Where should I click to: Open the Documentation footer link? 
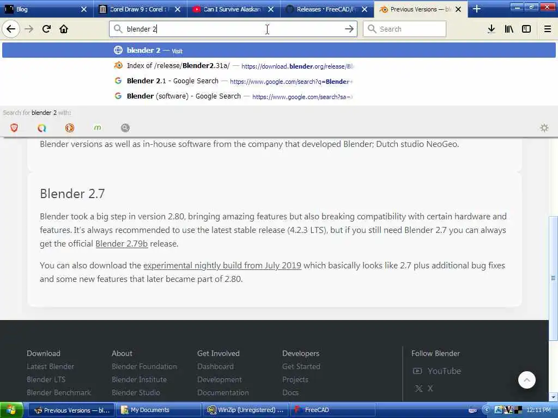223,393
